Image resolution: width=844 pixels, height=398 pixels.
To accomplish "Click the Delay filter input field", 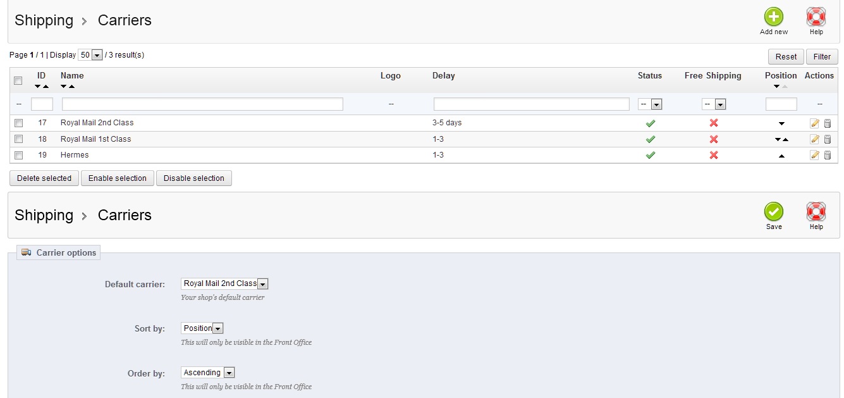I will 532,104.
